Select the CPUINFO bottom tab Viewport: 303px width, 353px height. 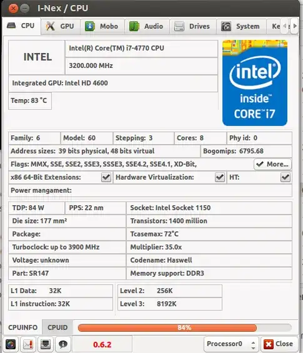pos(22,327)
